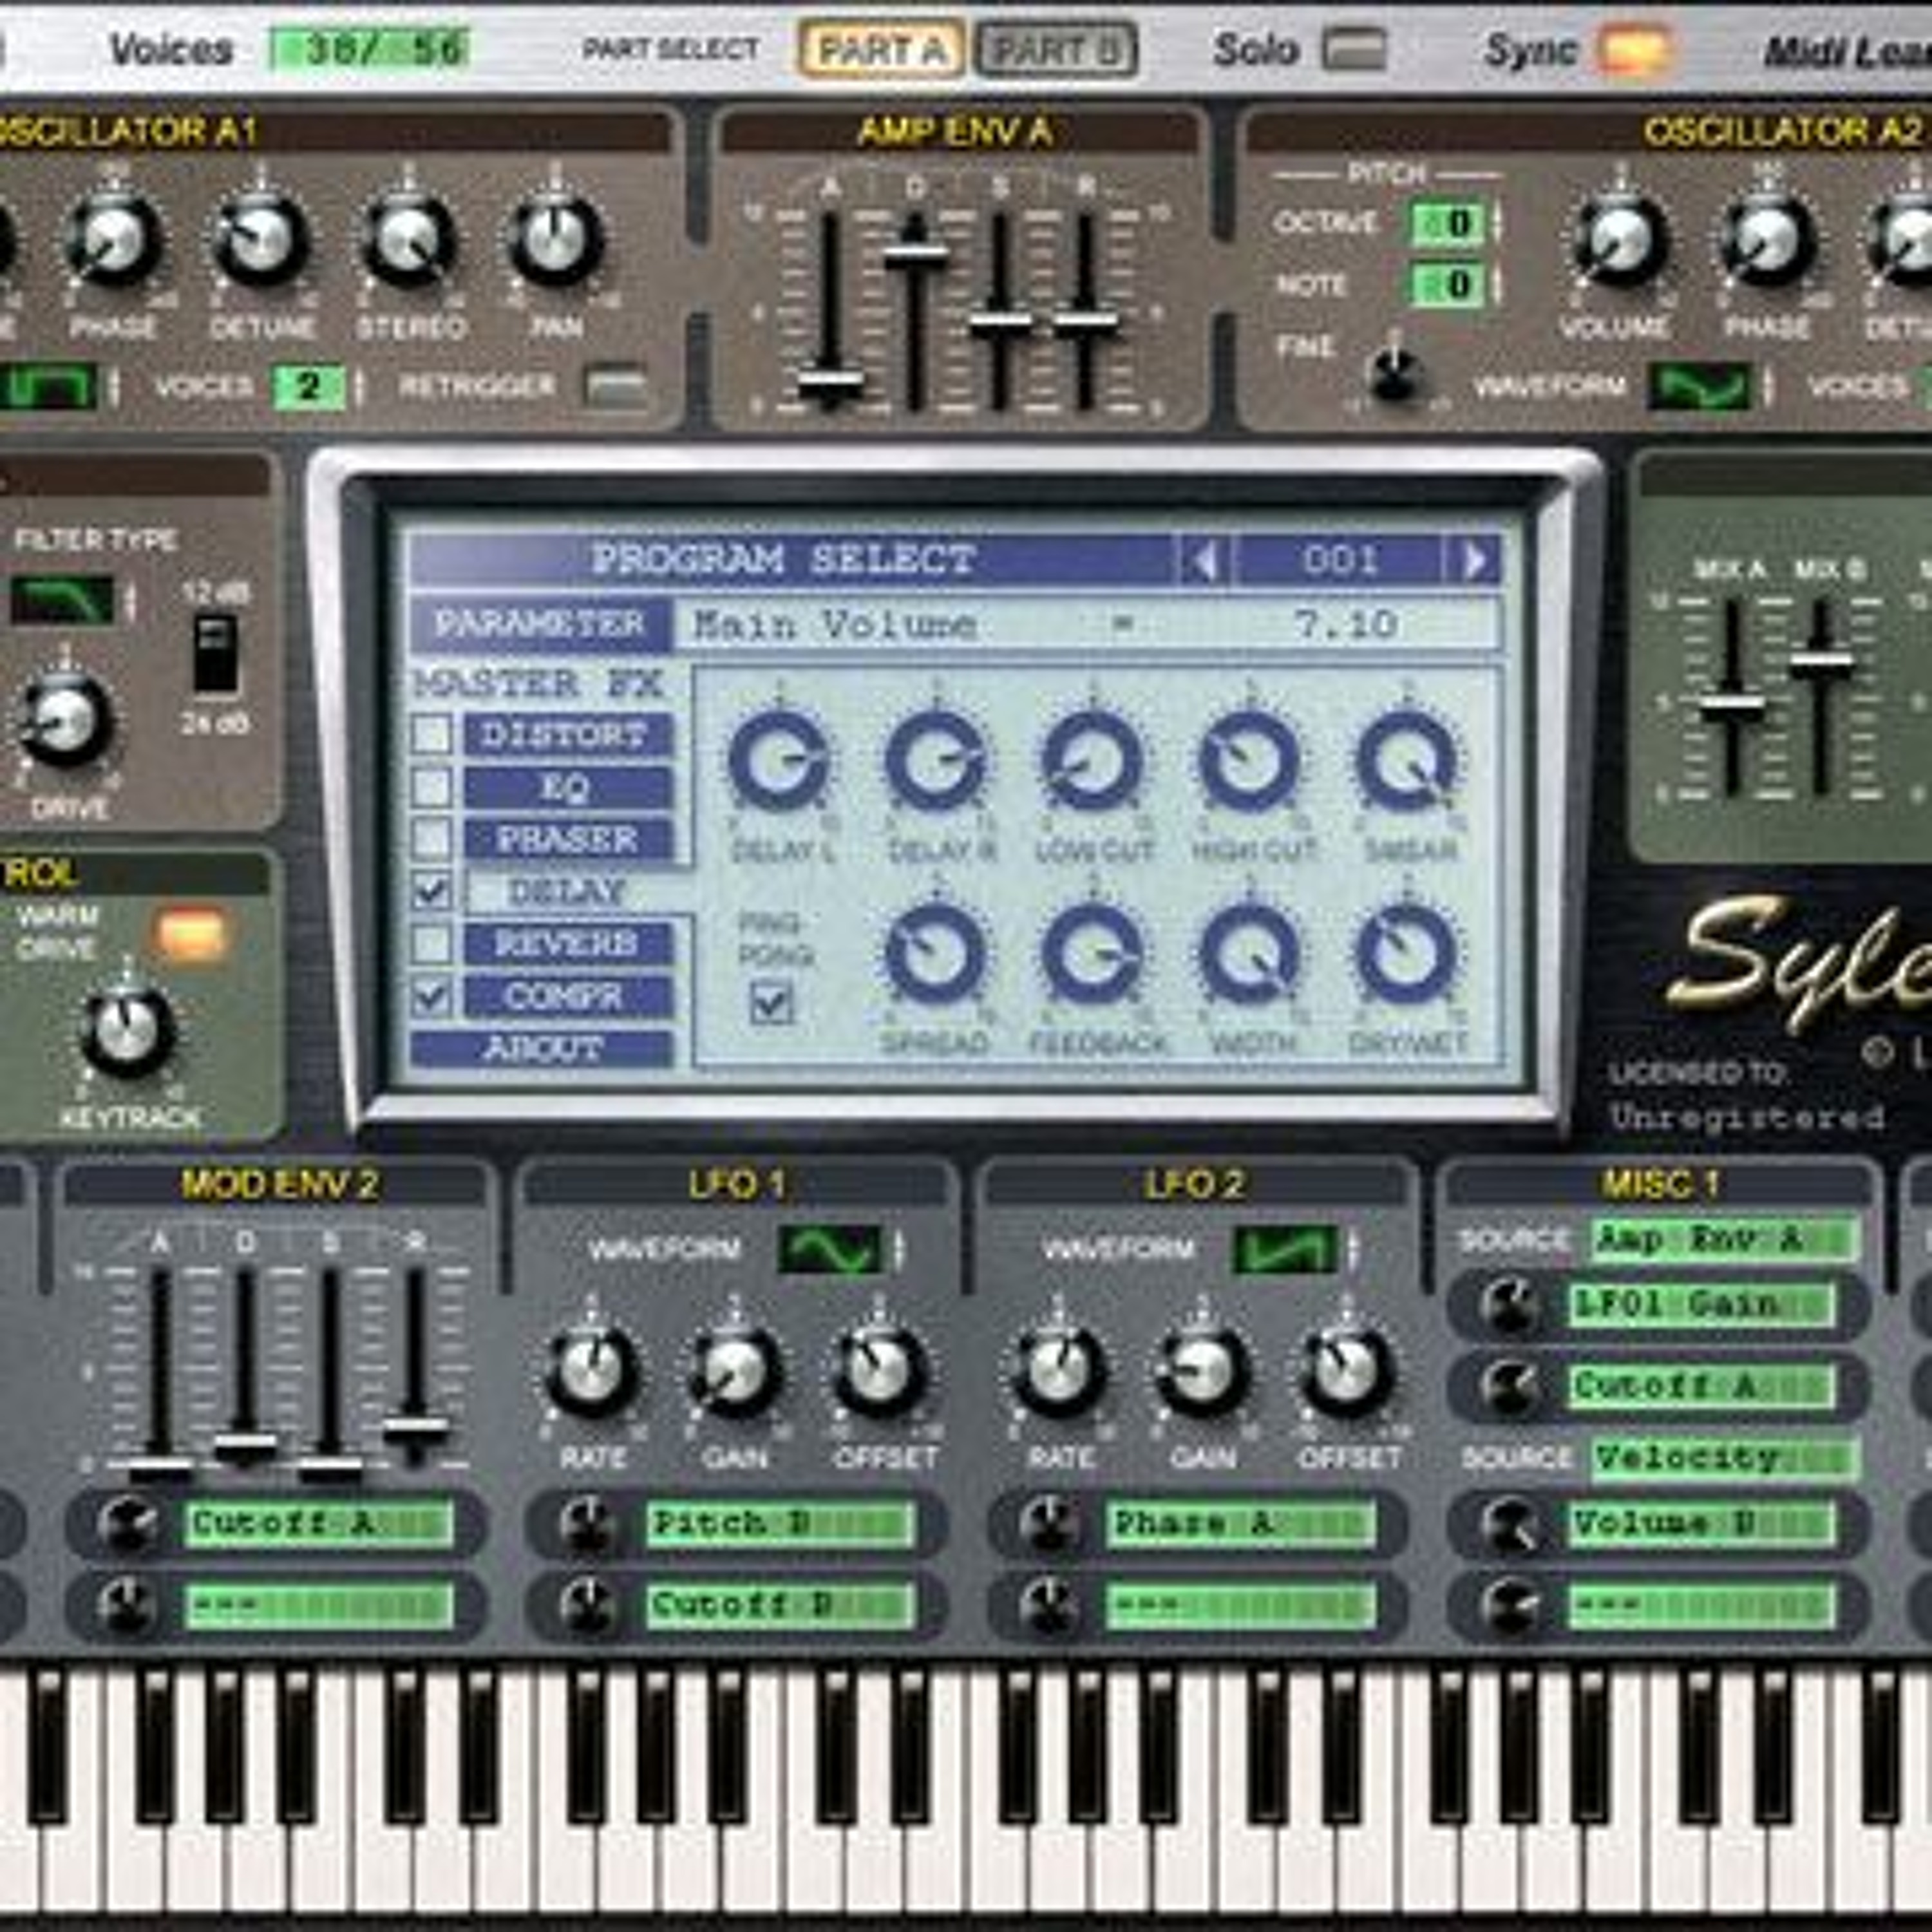
Task: Toggle Oscillator A1 Retrigger switch
Action: pyautogui.click(x=616, y=388)
